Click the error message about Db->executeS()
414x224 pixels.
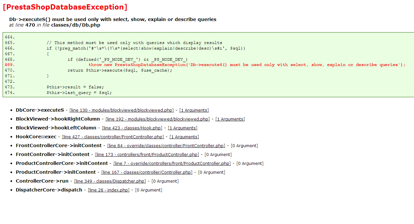pos(113,19)
